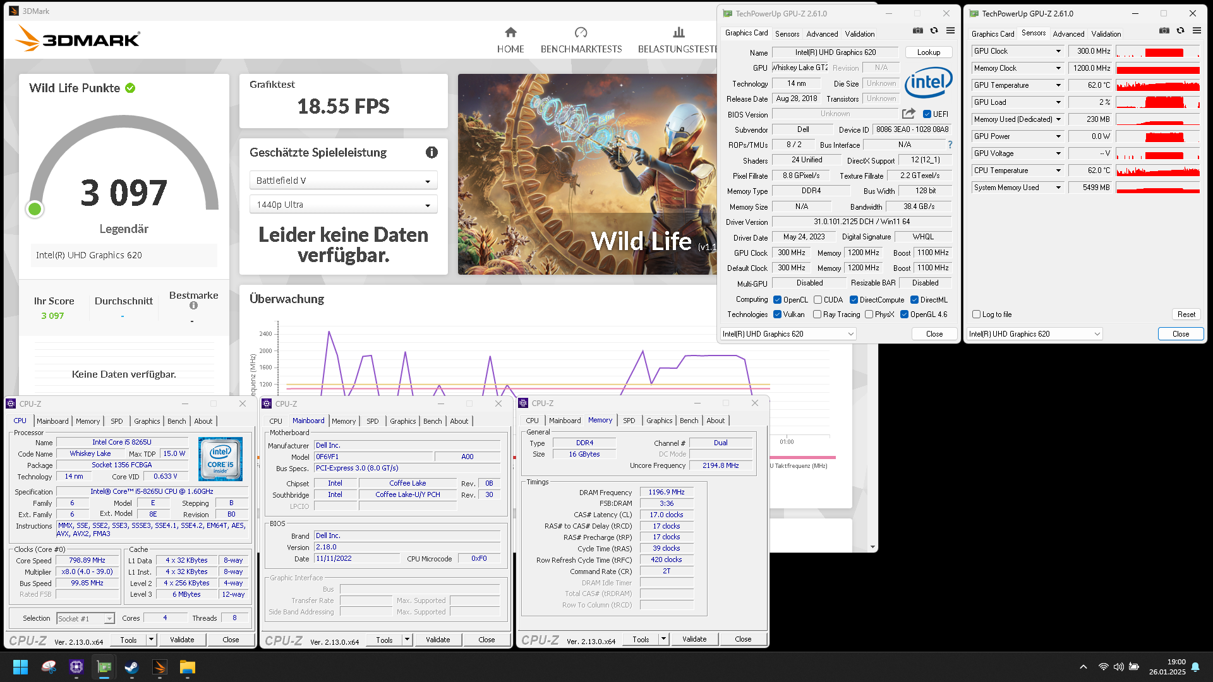Open SPD tab in CPU-Z Memory window
Image resolution: width=1213 pixels, height=682 pixels.
pyautogui.click(x=629, y=421)
